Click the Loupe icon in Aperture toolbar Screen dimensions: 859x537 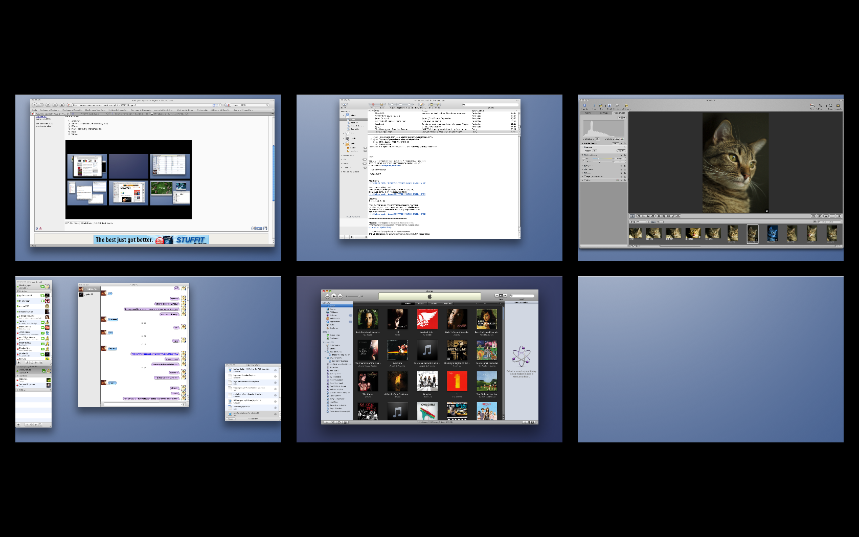[x=830, y=105]
